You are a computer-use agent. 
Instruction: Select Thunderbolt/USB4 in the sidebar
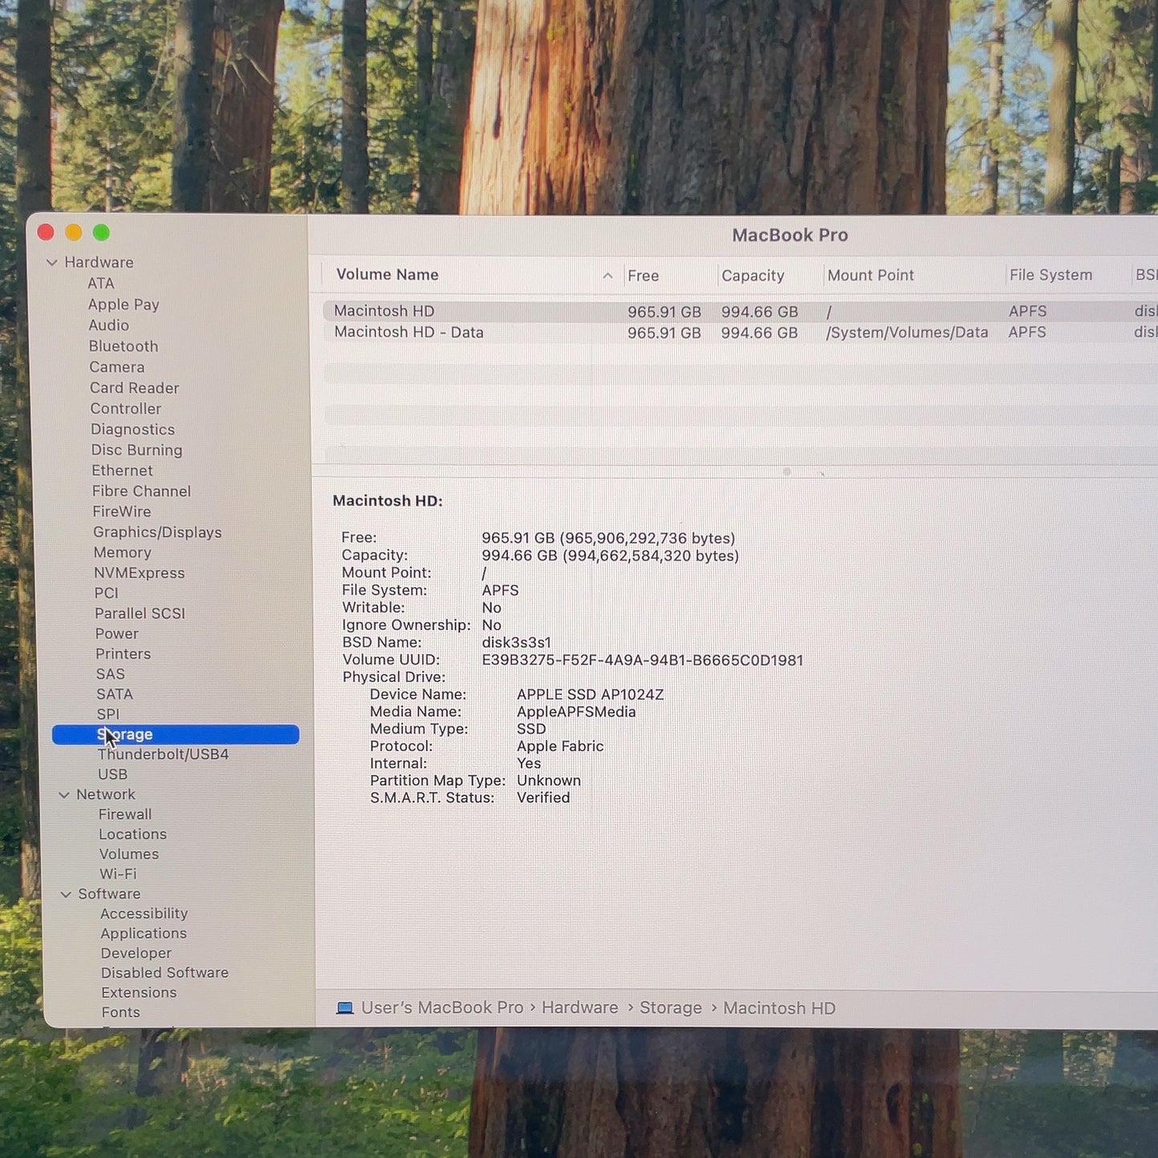click(163, 754)
